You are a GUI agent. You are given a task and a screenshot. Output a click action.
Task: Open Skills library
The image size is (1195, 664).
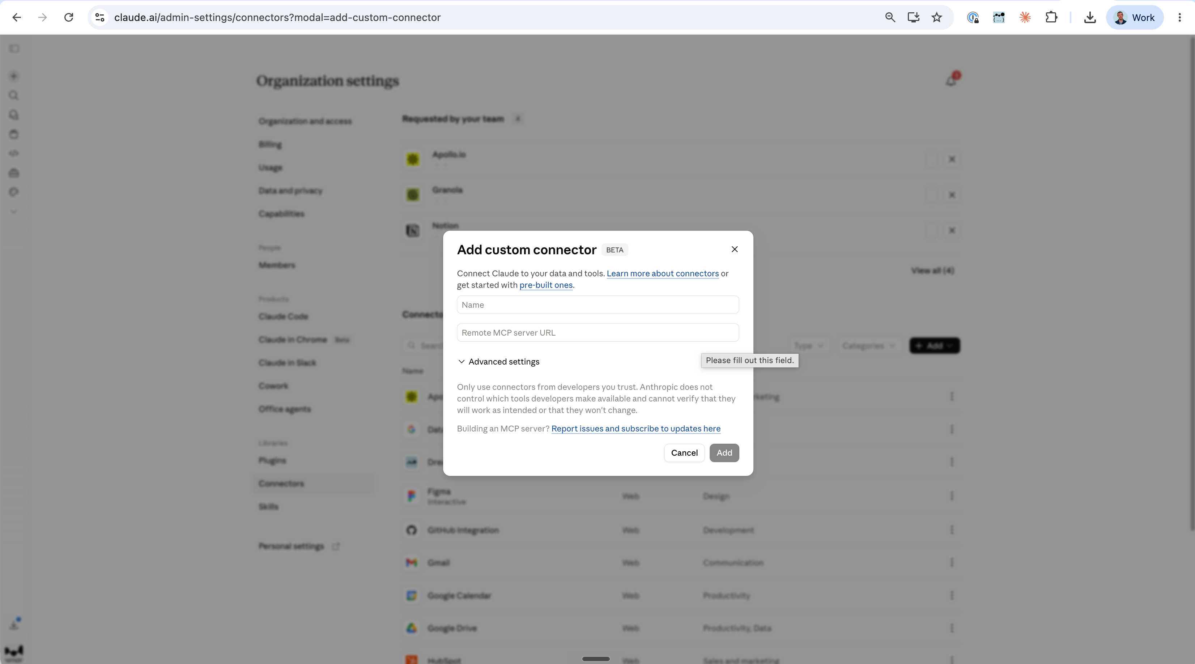tap(268, 507)
